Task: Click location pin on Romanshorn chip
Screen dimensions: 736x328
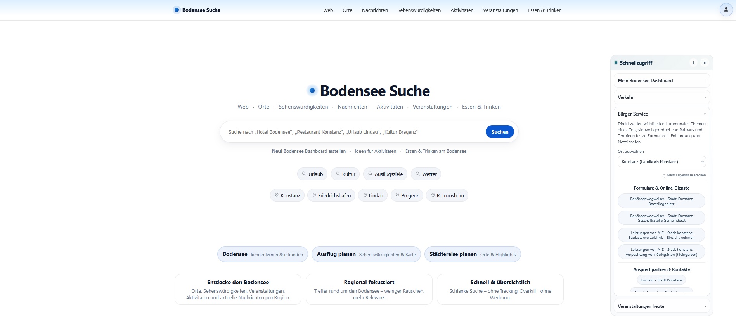Action: pos(433,195)
